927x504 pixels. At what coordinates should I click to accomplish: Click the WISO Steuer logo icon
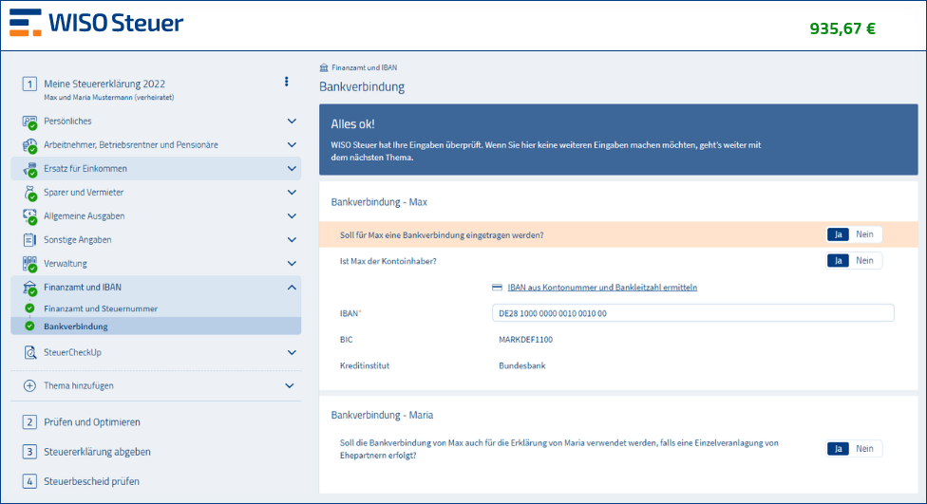click(x=26, y=23)
